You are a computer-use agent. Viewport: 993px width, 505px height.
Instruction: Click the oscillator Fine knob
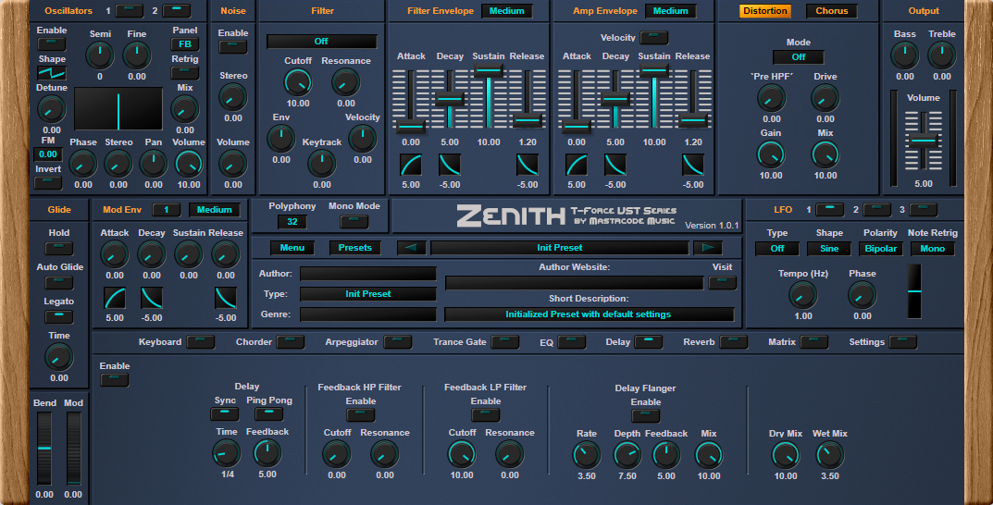[137, 55]
